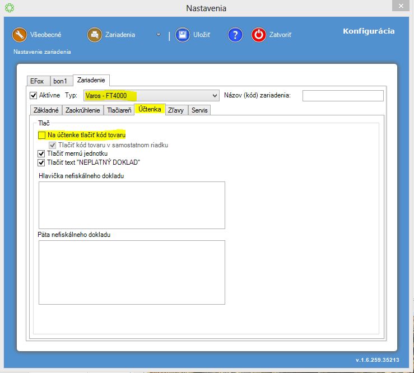414x373 pixels.
Task: Click the Všeobecné wrench icon
Action: coord(20,35)
